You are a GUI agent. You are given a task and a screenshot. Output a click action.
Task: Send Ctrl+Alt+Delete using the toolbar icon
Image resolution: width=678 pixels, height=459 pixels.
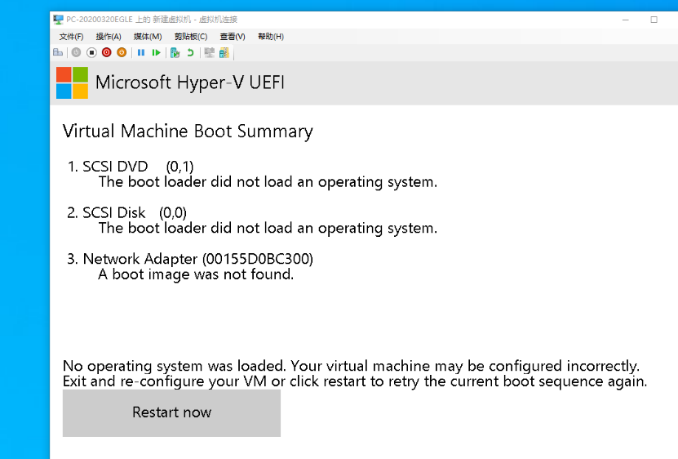(x=58, y=52)
